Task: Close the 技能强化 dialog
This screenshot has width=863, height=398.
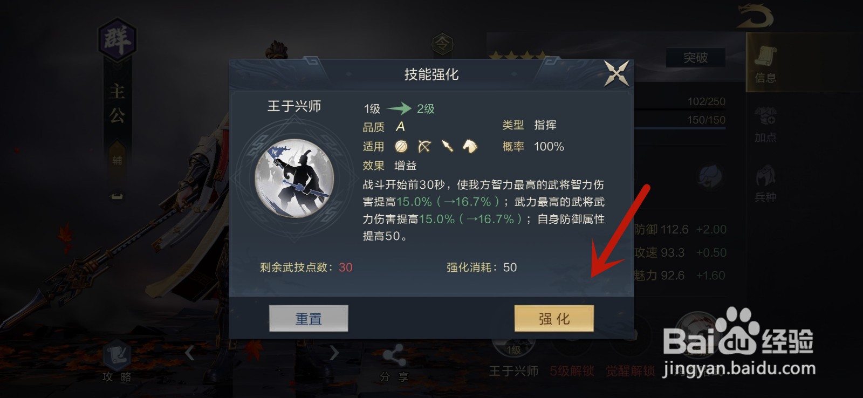Action: point(617,73)
